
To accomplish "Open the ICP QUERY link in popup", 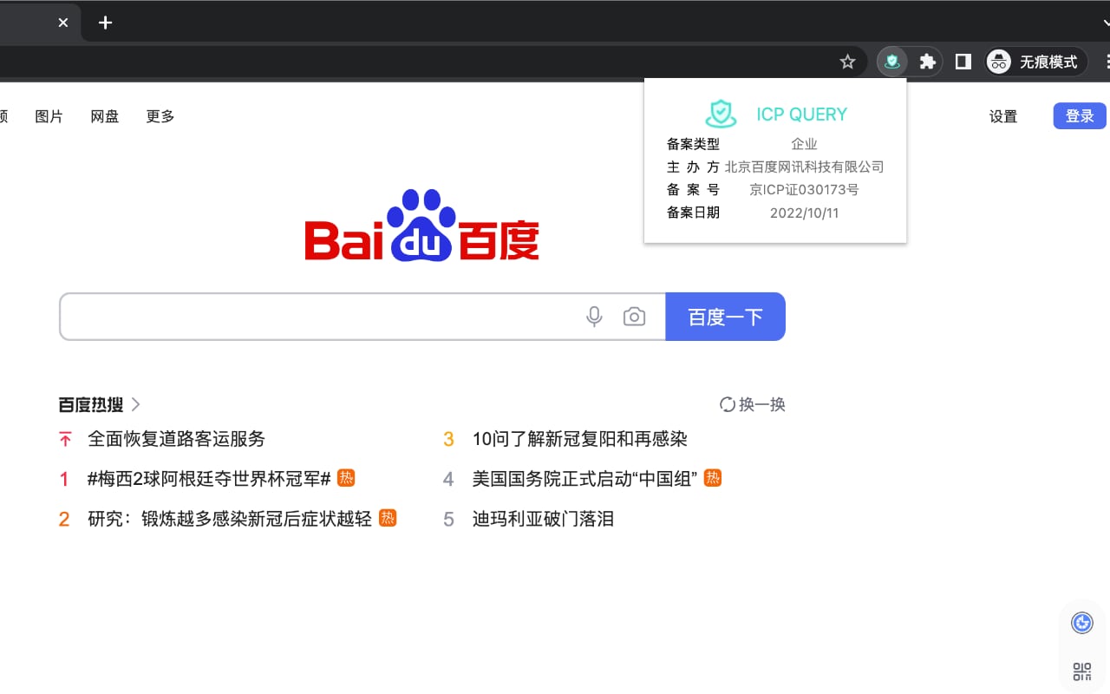I will [x=803, y=114].
